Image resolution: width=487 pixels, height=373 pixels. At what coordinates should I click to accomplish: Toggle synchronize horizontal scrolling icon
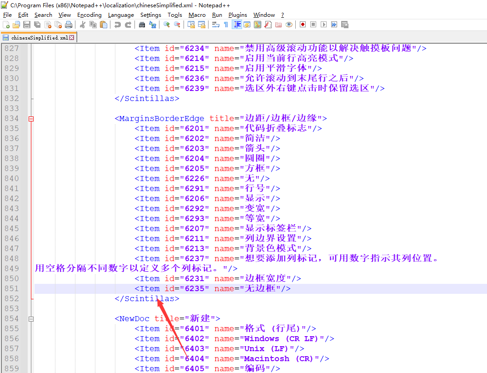202,25
